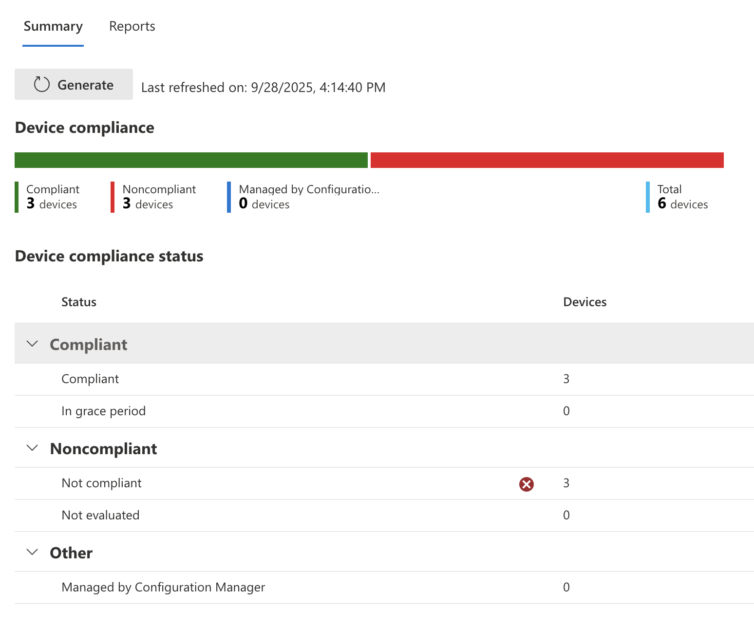Click the Generate button to refresh report
Screen dimensions: 754x626
73,84
